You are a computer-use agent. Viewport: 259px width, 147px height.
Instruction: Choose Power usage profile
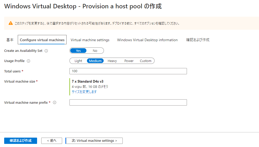click(129, 61)
